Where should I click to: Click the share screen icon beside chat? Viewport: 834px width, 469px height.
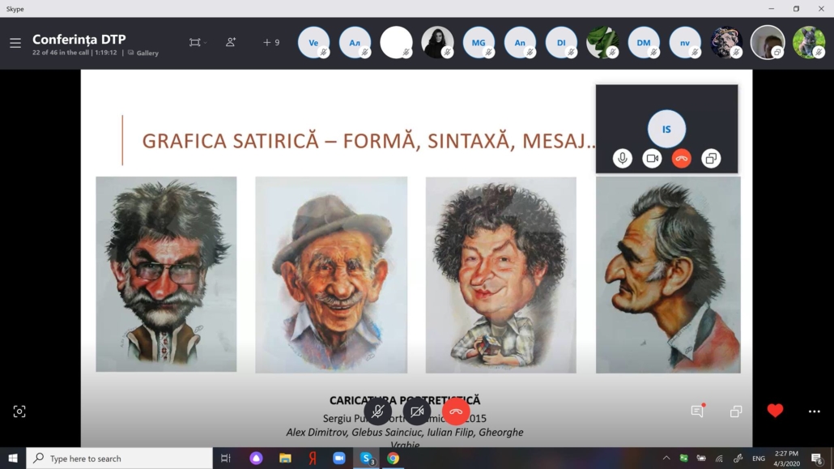click(x=735, y=411)
